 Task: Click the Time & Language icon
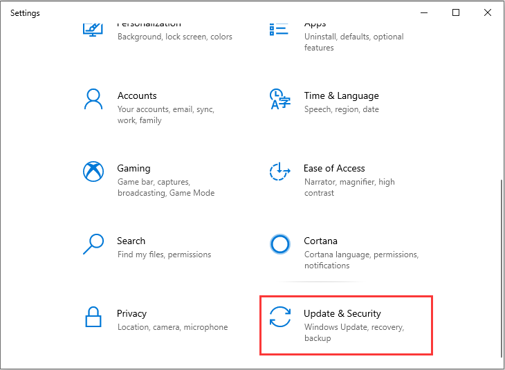click(x=280, y=99)
